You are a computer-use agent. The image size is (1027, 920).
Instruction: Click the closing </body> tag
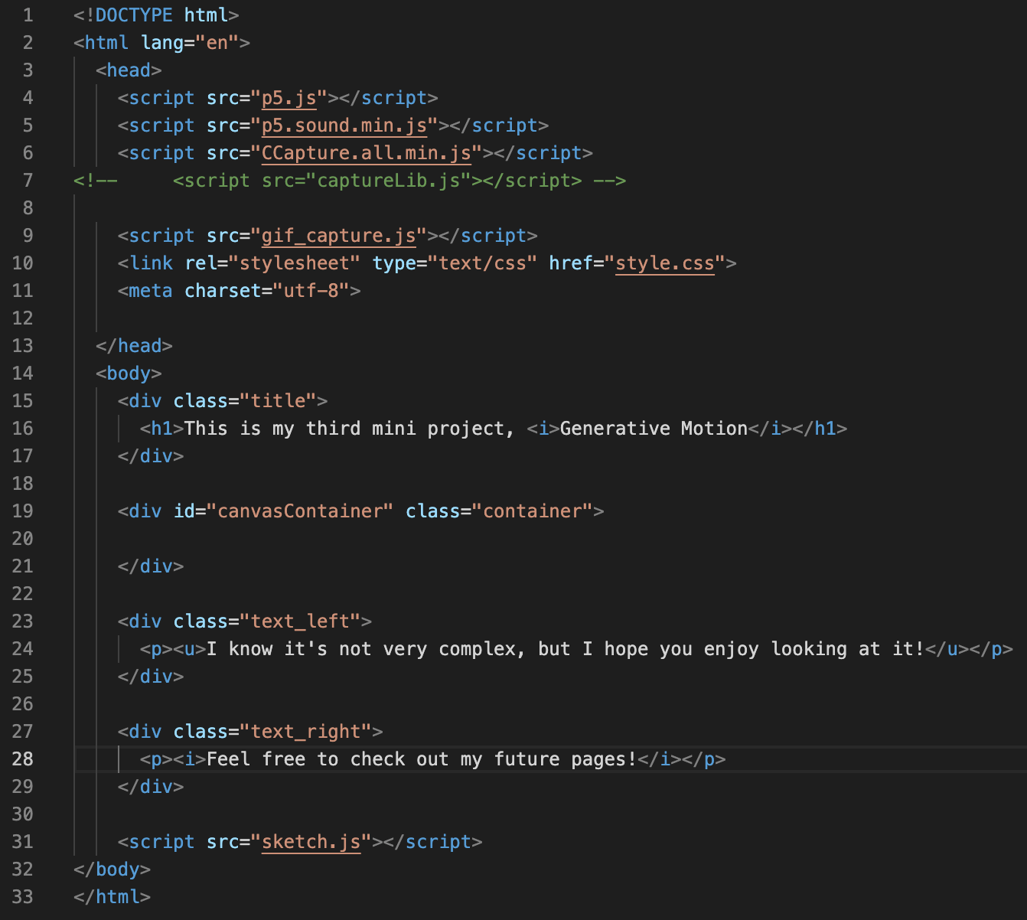coord(112,869)
